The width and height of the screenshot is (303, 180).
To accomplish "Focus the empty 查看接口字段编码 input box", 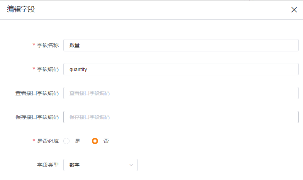I will (181, 93).
